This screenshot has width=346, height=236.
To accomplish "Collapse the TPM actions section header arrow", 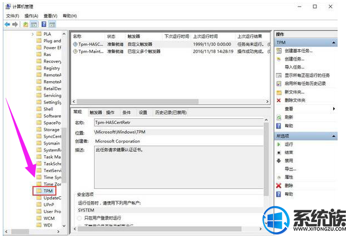I will [x=334, y=43].
